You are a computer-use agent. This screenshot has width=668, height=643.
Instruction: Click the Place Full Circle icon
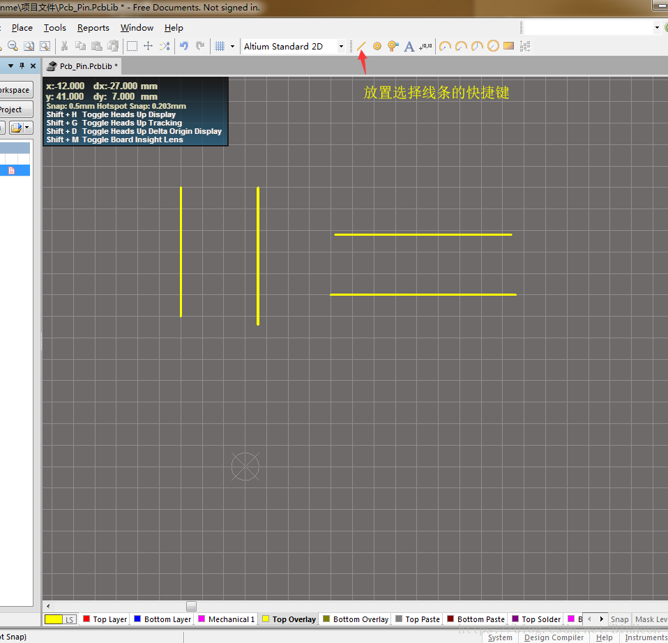tap(493, 47)
